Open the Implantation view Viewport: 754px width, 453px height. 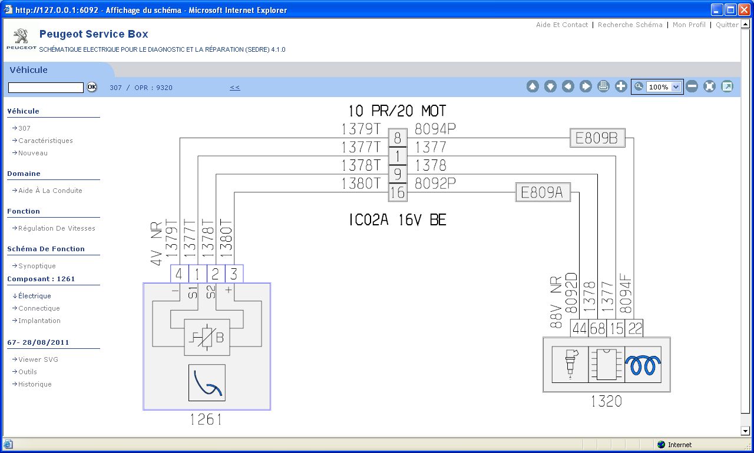click(x=39, y=321)
